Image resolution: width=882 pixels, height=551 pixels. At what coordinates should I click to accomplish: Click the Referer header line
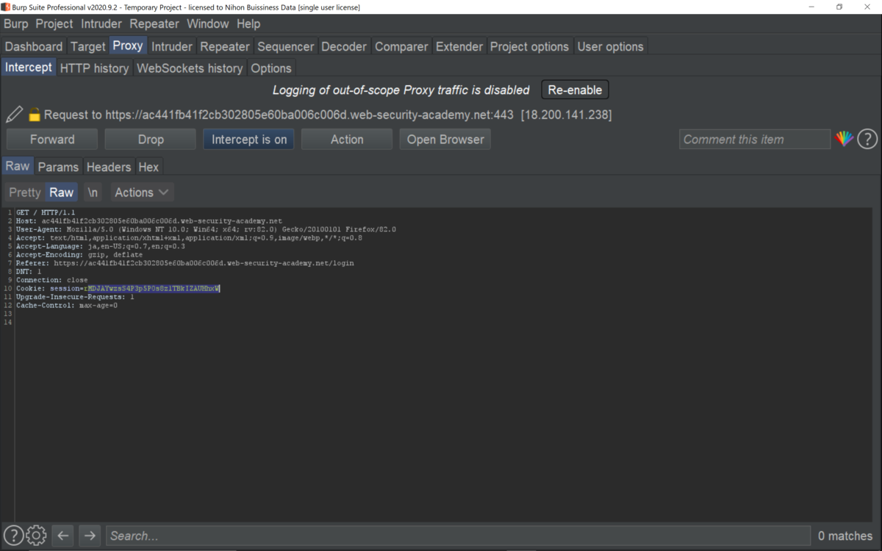pos(185,263)
